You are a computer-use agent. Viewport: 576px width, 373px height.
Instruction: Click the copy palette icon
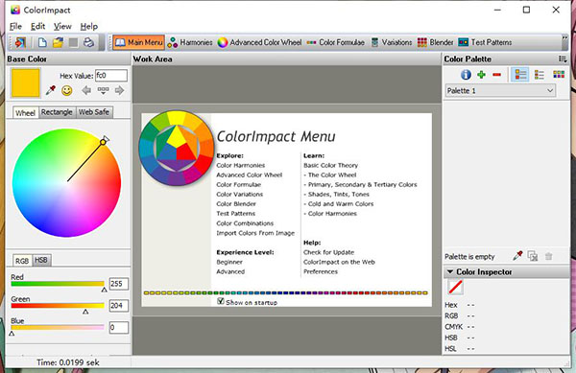point(533,256)
